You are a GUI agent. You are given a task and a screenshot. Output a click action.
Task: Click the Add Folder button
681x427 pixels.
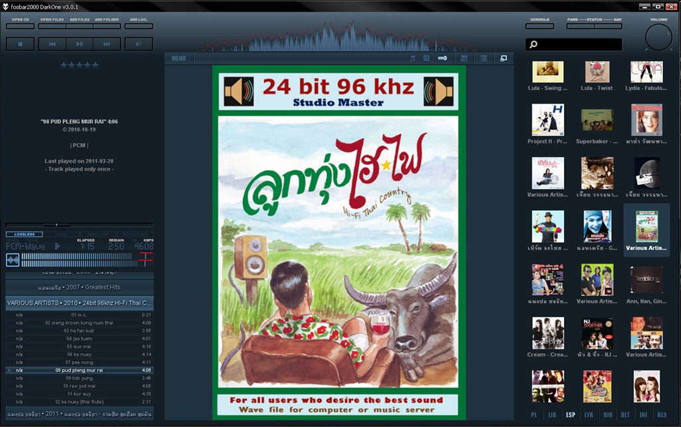[x=107, y=26]
